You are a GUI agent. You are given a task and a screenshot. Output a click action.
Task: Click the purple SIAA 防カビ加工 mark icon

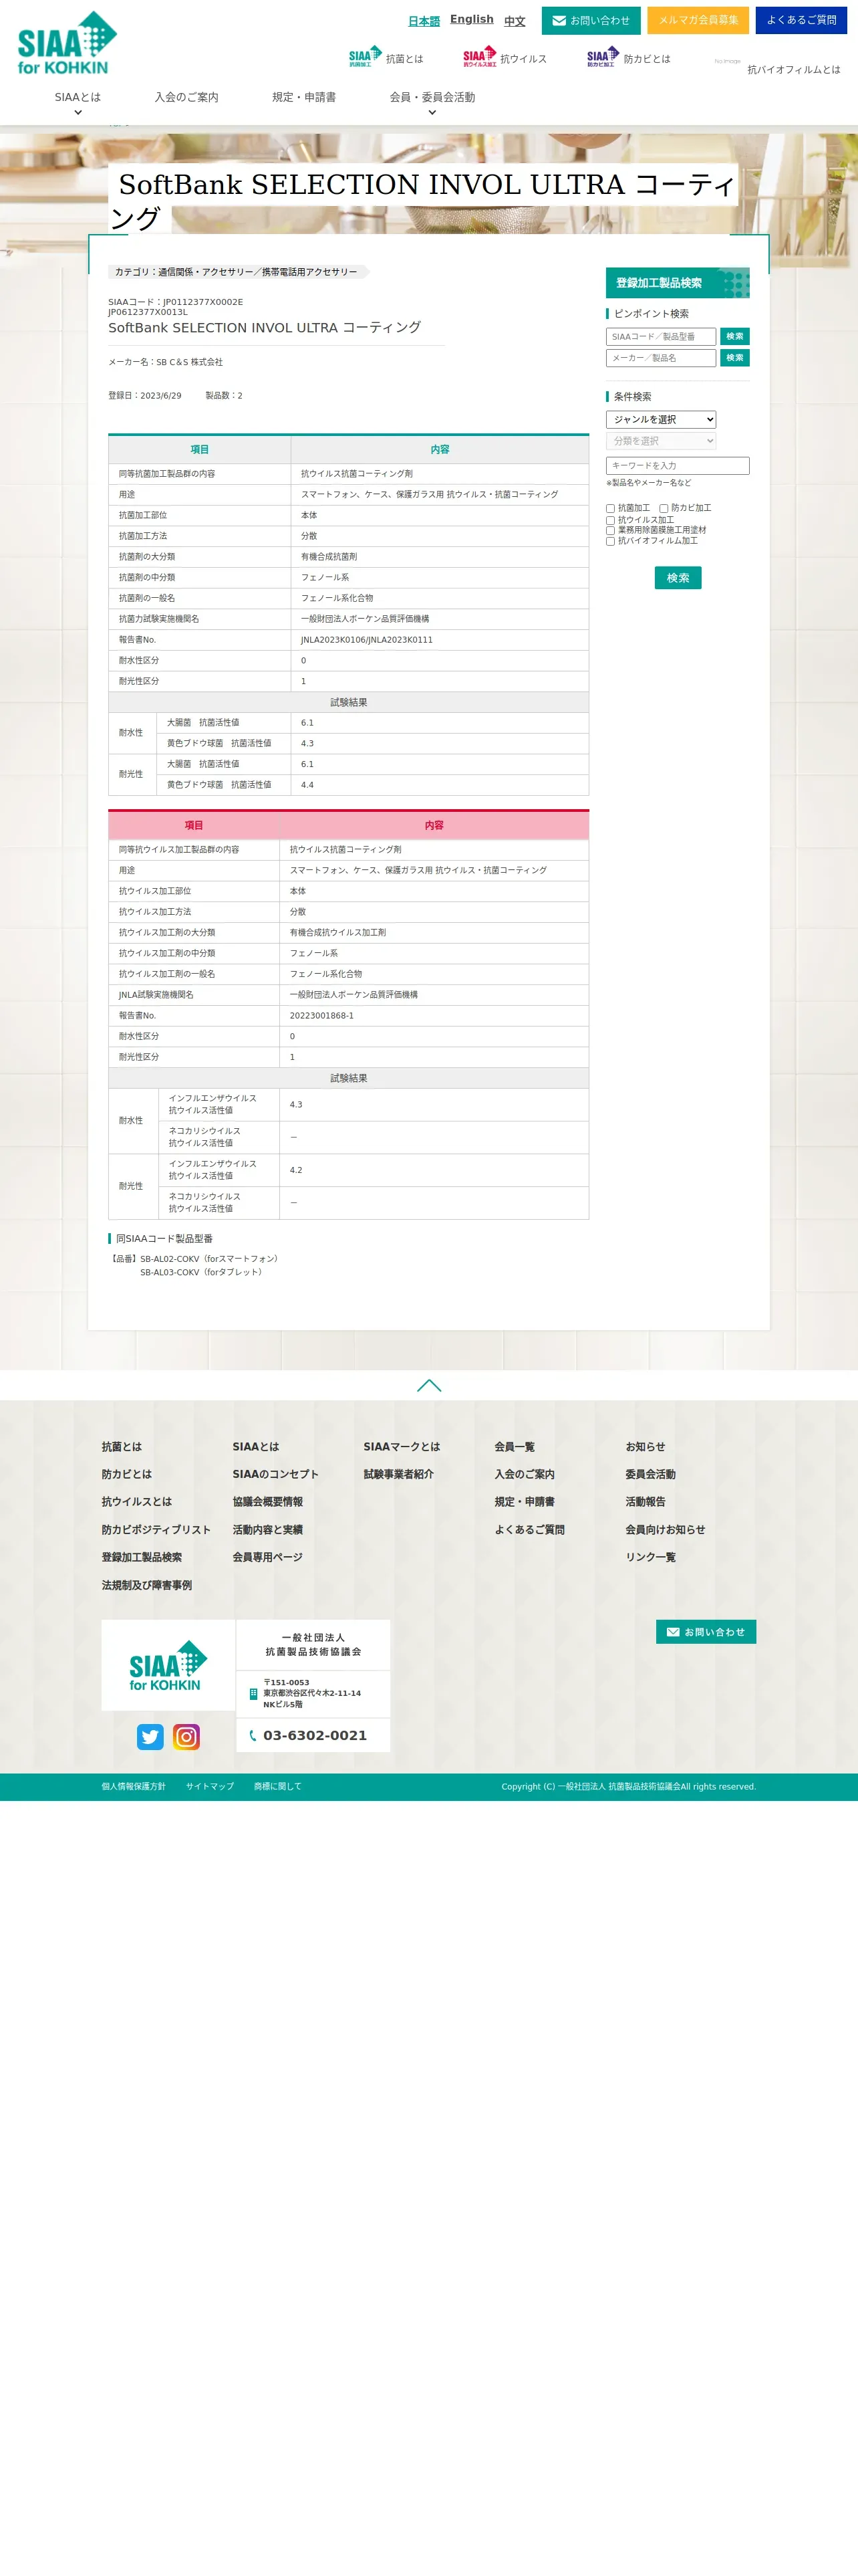tap(602, 57)
